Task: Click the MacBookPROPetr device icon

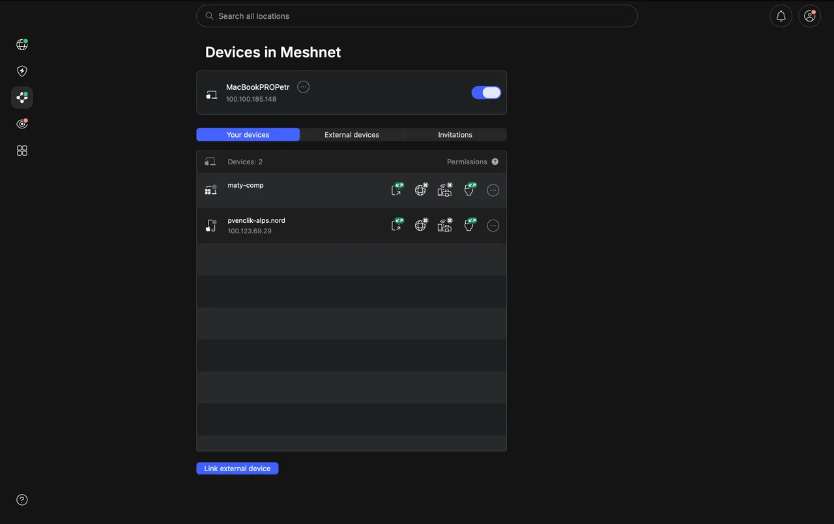Action: [x=212, y=95]
